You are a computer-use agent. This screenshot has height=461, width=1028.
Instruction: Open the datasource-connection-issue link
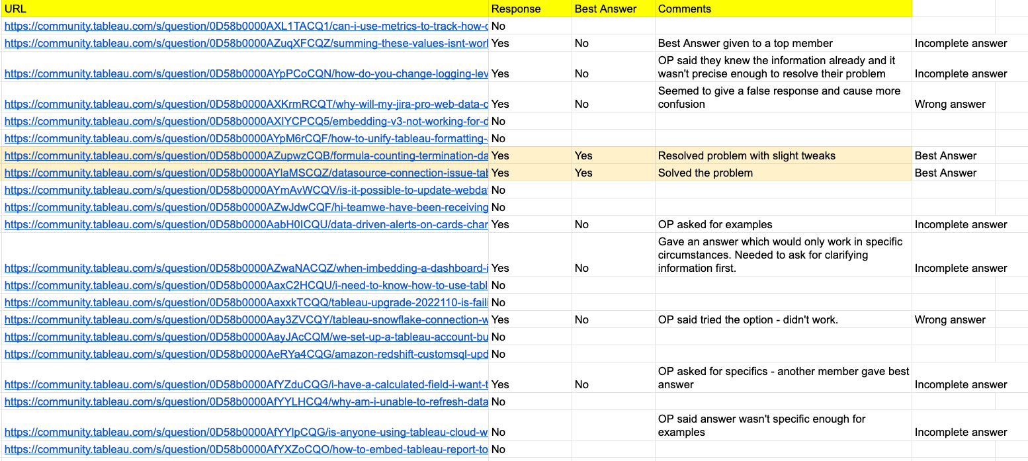[246, 173]
